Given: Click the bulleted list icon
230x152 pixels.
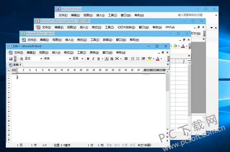Looking at the screenshot, I should tap(138, 58).
